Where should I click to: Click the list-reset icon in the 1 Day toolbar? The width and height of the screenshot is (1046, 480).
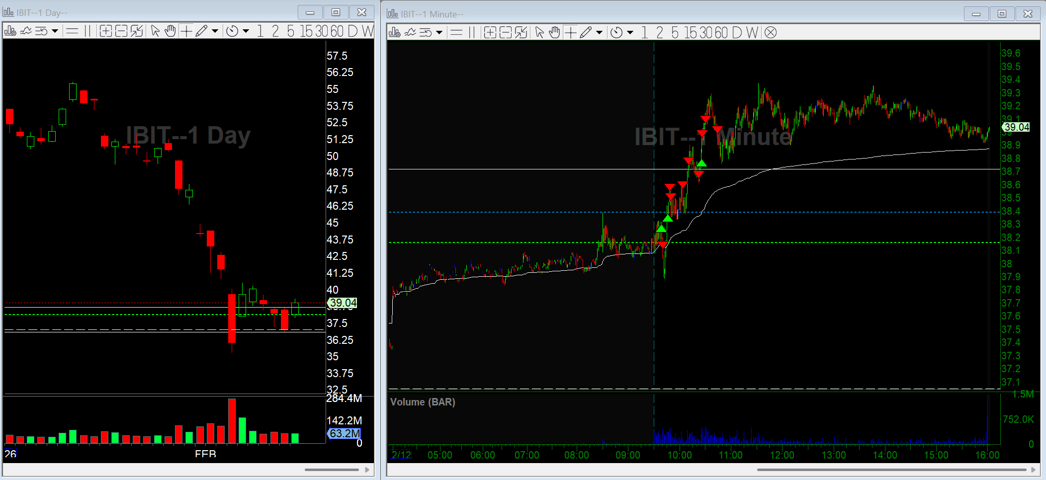coord(41,31)
